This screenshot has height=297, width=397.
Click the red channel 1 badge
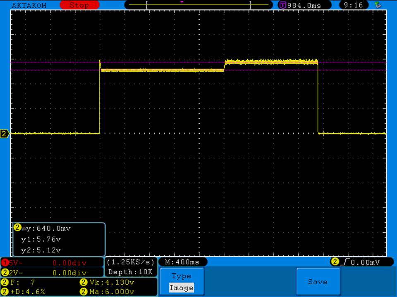(x=5, y=262)
